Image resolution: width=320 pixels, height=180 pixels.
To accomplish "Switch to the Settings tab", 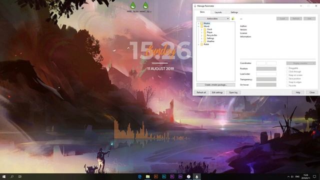I will tap(234, 12).
